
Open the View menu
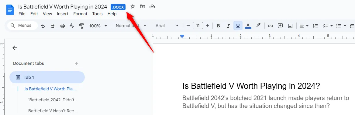(47, 14)
